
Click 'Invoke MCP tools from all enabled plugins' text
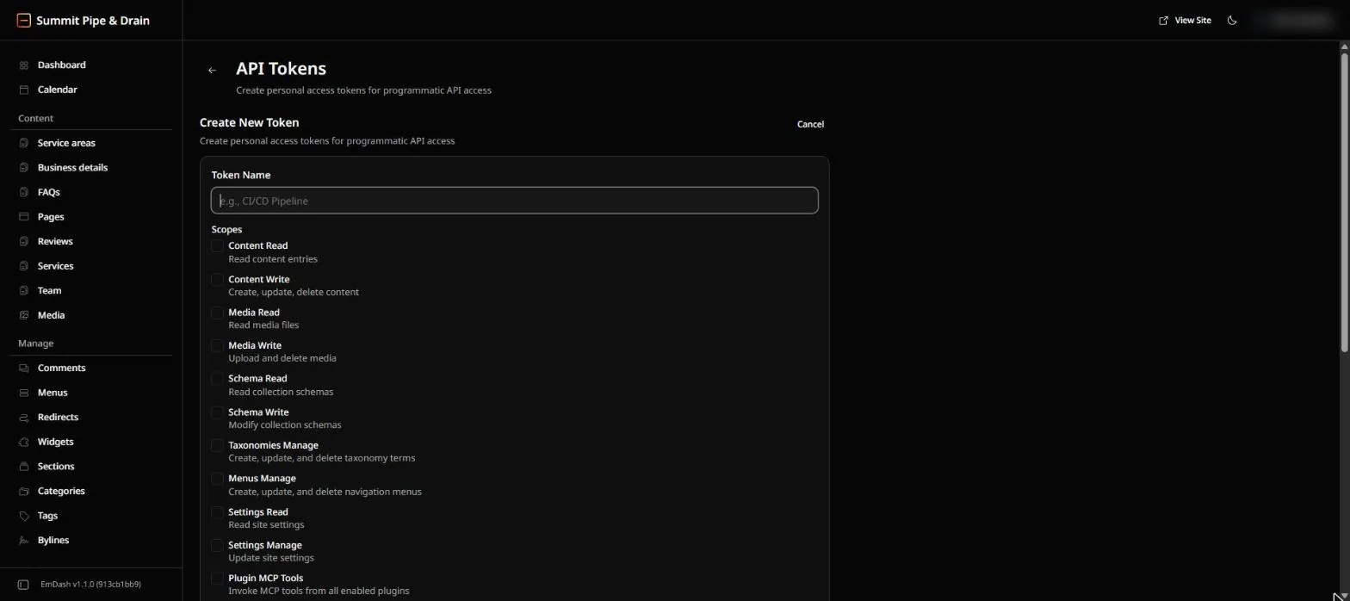pyautogui.click(x=319, y=592)
